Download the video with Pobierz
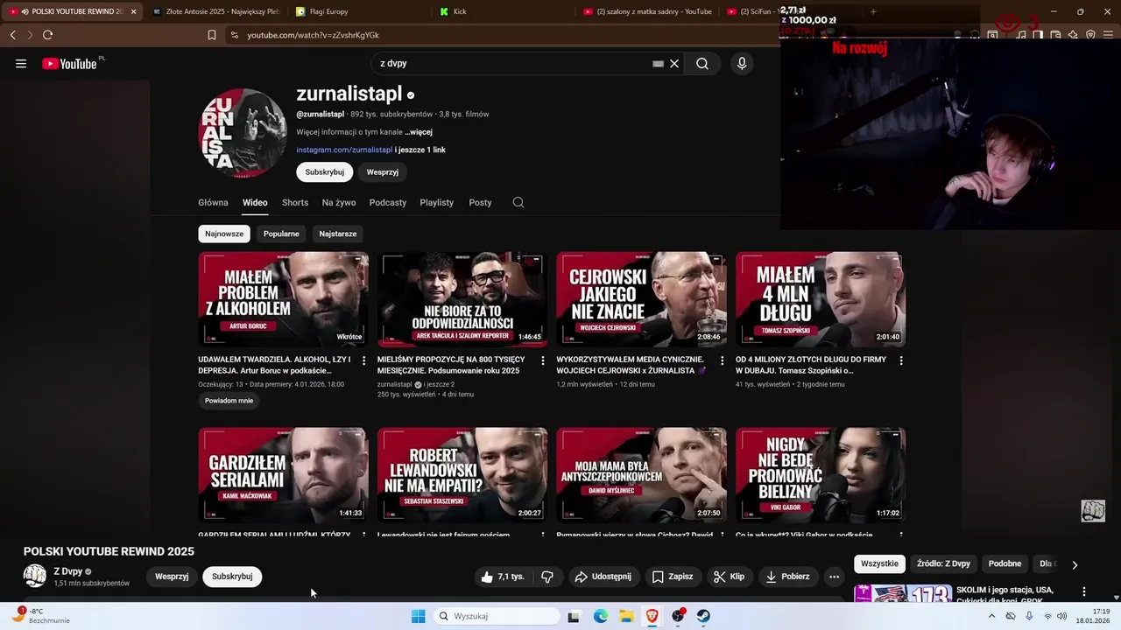1121x630 pixels. tap(787, 577)
